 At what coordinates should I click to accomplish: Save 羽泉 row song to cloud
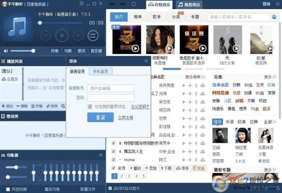point(203,118)
